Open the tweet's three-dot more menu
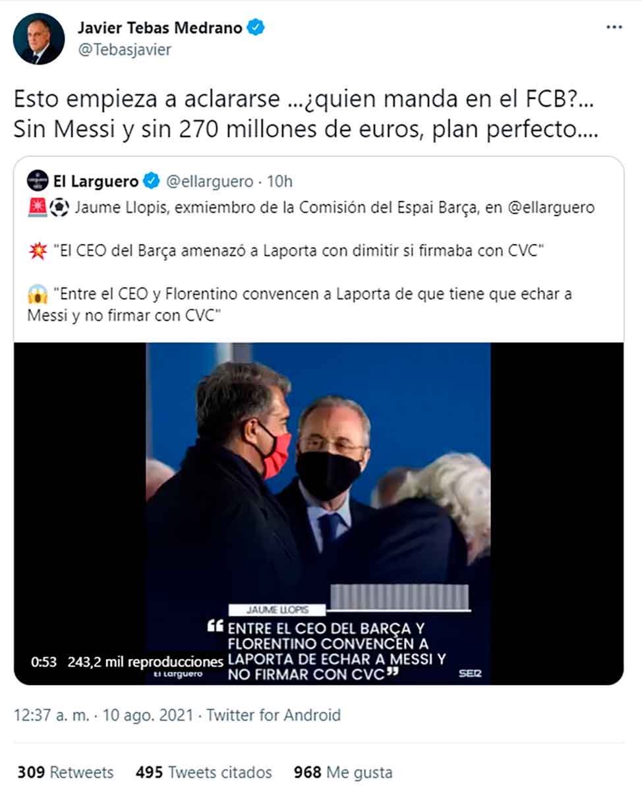Viewport: 642px width, 791px height. point(614,28)
